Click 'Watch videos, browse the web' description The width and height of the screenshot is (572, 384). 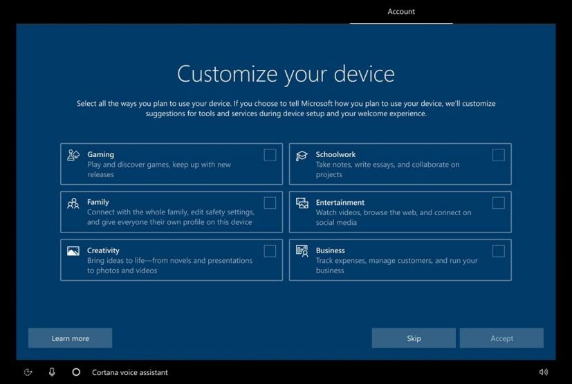point(394,217)
